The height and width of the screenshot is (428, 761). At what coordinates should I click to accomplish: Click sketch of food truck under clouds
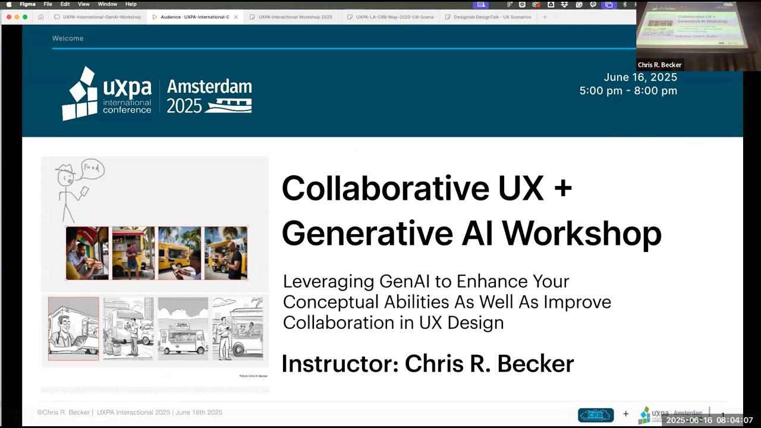pos(183,329)
